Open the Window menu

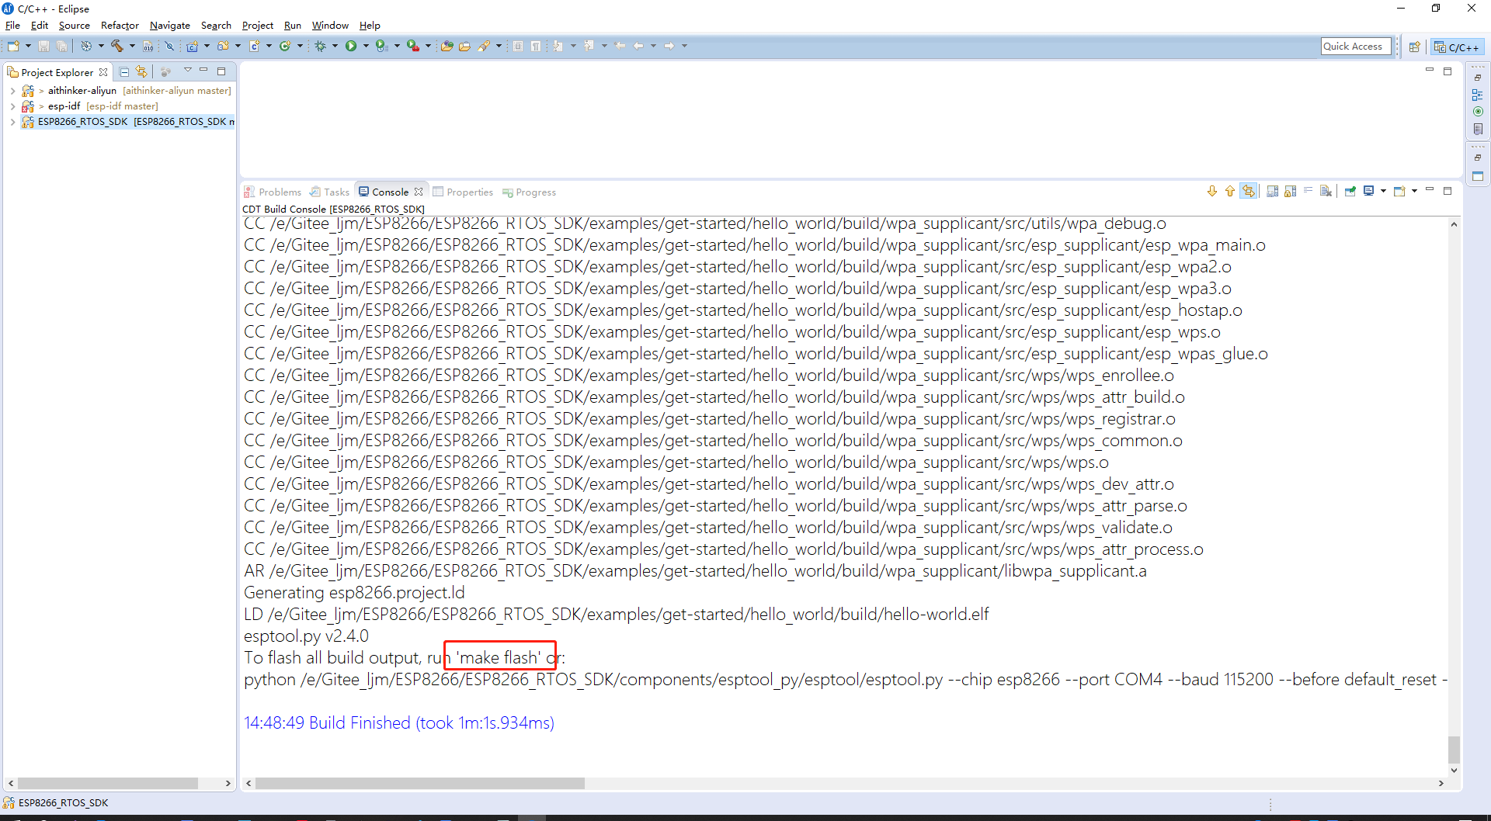[x=330, y=26]
